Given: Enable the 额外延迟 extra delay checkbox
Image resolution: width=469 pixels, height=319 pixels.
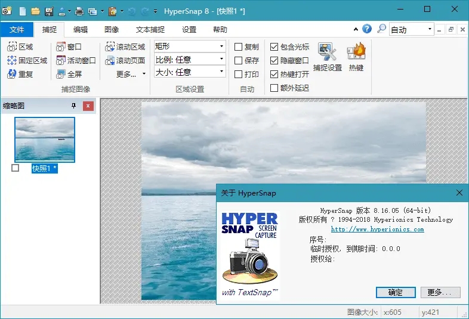Looking at the screenshot, I should point(274,88).
